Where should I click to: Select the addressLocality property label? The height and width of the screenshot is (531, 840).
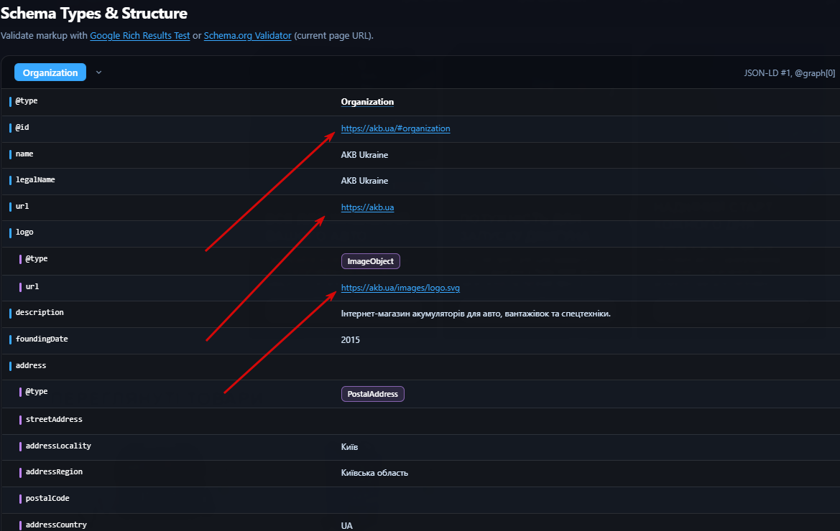point(58,446)
